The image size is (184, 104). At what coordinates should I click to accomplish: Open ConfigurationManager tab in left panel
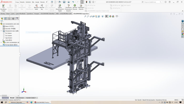pos(9,19)
